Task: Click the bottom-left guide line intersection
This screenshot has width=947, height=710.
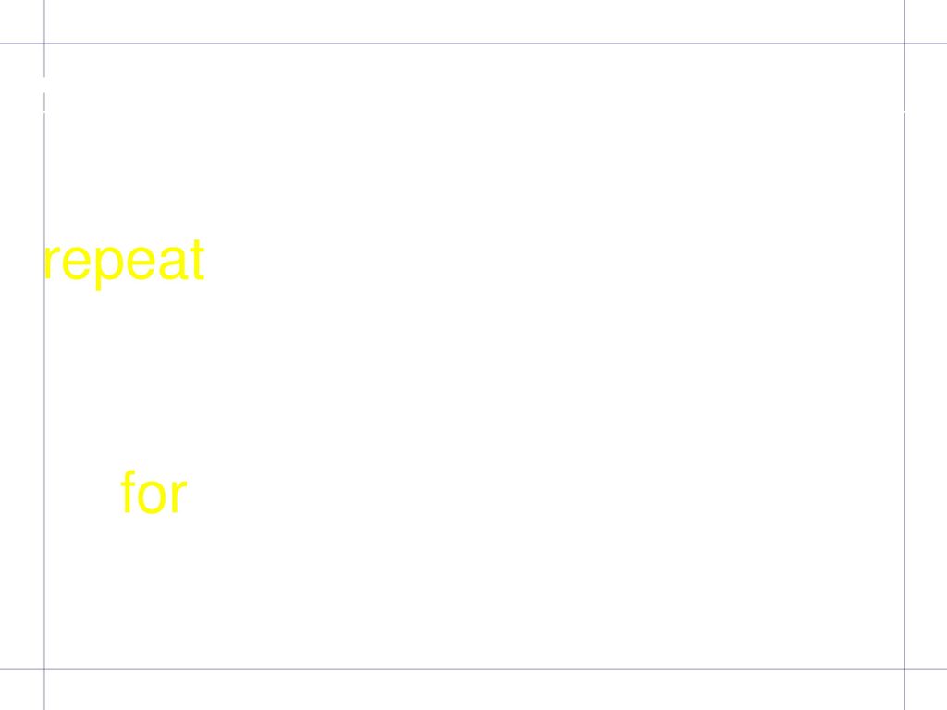Action: point(44,669)
